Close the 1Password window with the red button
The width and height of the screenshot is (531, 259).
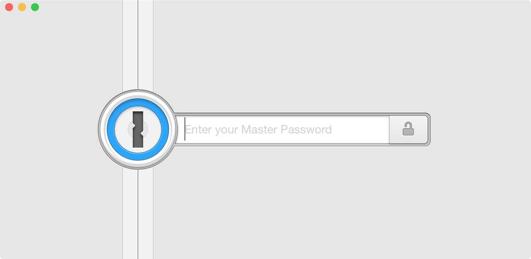9,7
